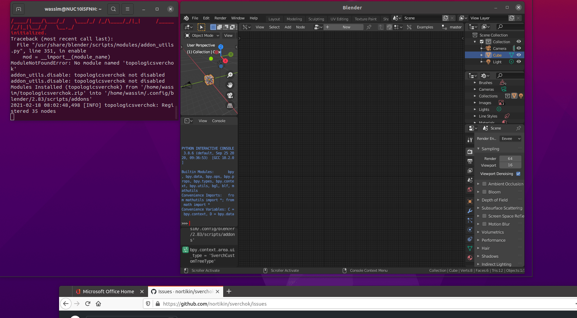
Task: Pin the node tree with the pin icon
Action: (x=369, y=27)
